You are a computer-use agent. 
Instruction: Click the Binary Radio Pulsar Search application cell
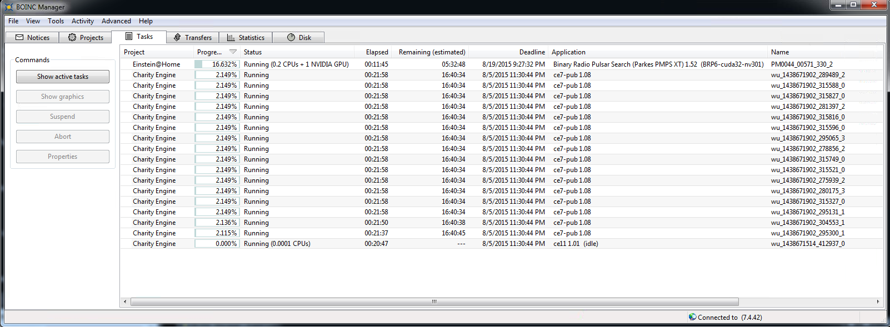click(658, 64)
